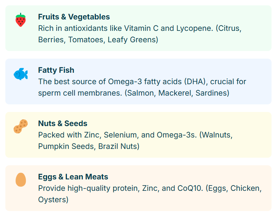
Task: Click the 'Berries, Tomatoes, Leafy Greens' text line
Action: tap(98, 40)
